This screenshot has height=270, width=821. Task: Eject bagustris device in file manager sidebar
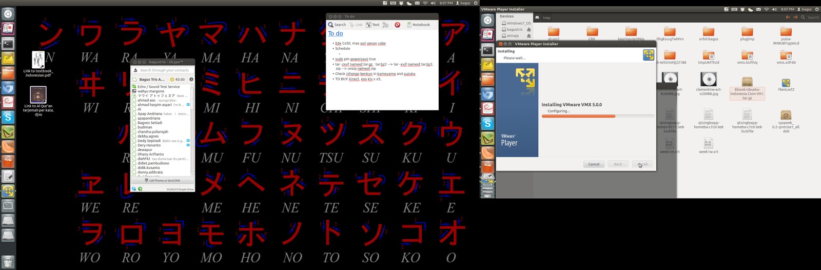(529, 29)
